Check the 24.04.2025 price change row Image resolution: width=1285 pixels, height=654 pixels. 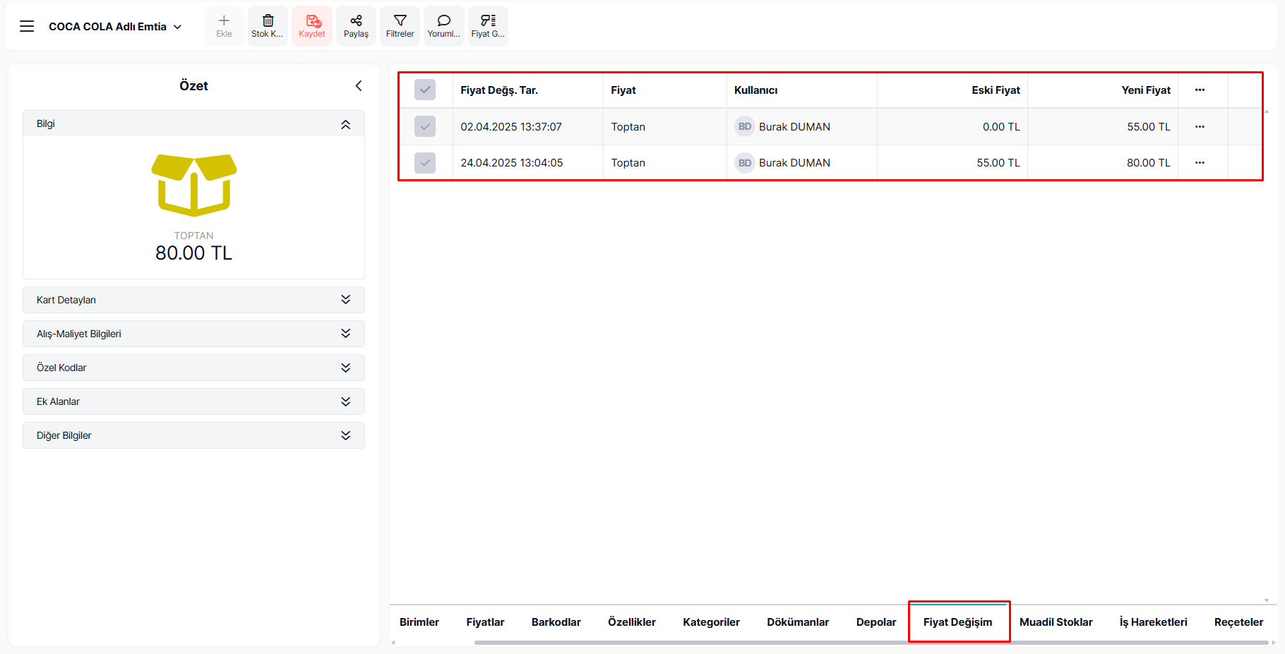(x=425, y=163)
